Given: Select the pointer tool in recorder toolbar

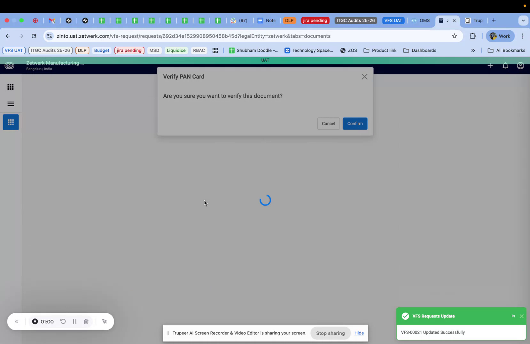Looking at the screenshot, I should click(x=105, y=321).
